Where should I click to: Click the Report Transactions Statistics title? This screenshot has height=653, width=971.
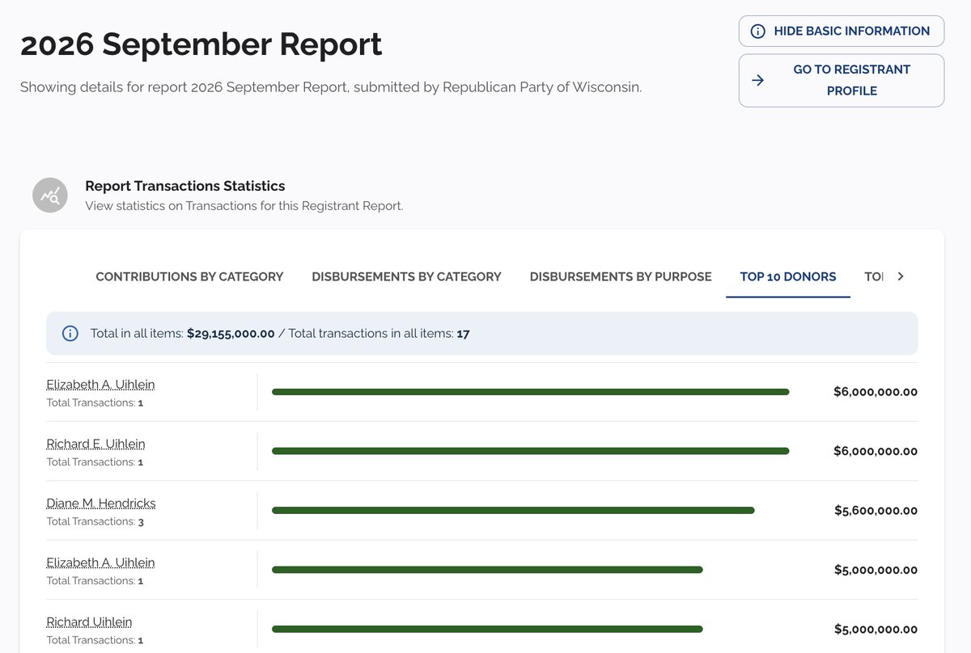185,186
